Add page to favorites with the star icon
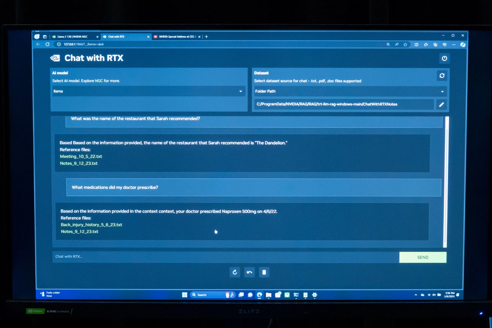The height and width of the screenshot is (328, 492). [405, 45]
